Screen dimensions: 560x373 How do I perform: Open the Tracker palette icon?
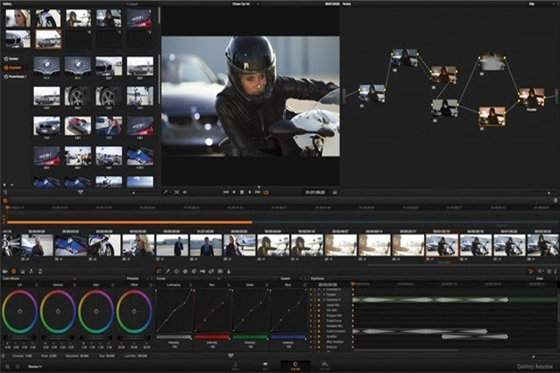185,272
